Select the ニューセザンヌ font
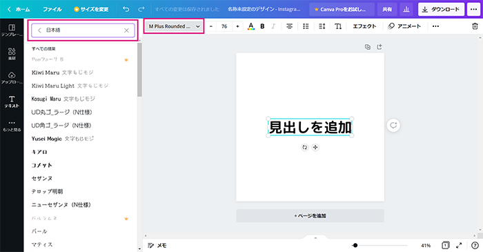Viewport: 483px width, 252px height. (x=61, y=204)
